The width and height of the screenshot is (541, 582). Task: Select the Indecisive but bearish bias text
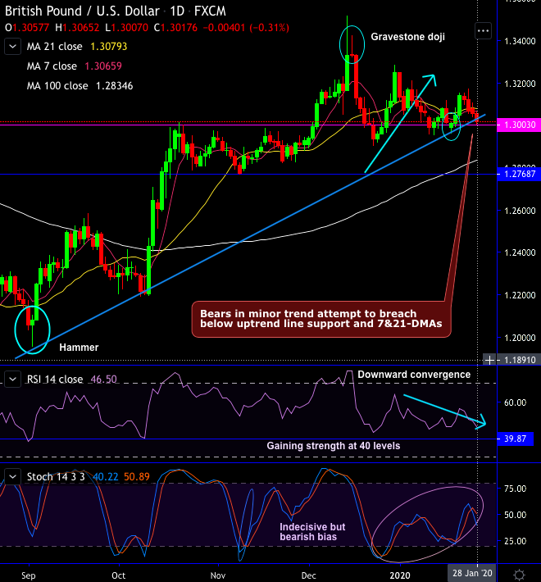(312, 532)
